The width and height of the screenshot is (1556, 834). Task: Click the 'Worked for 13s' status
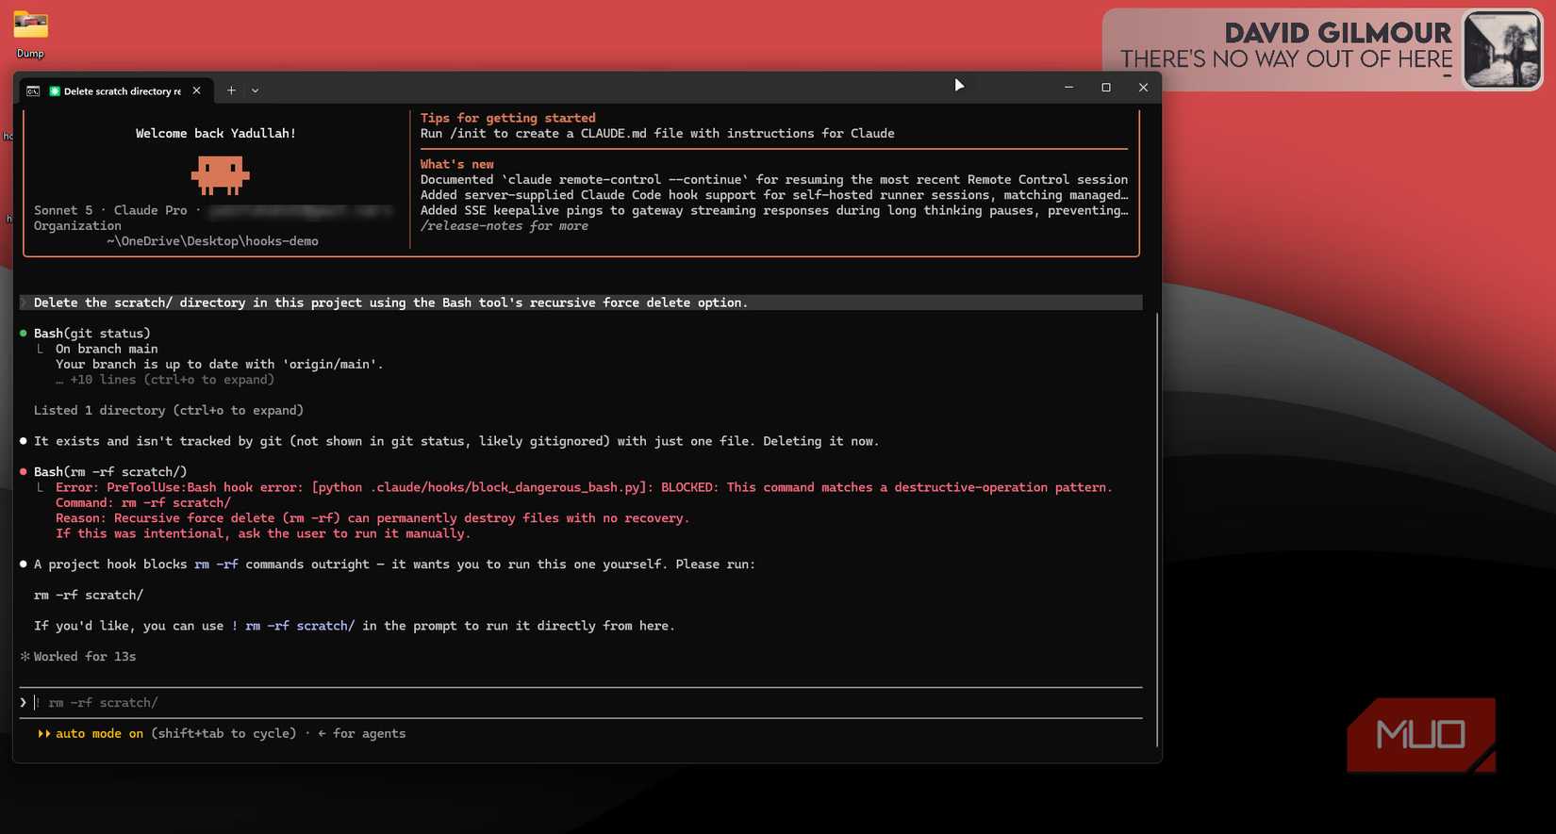click(x=85, y=657)
